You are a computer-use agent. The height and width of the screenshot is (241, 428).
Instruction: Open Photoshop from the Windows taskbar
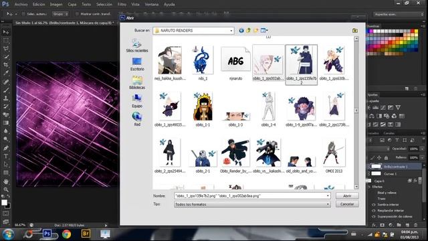pos(47,234)
